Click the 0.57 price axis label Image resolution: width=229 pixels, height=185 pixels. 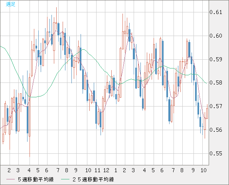216,106
